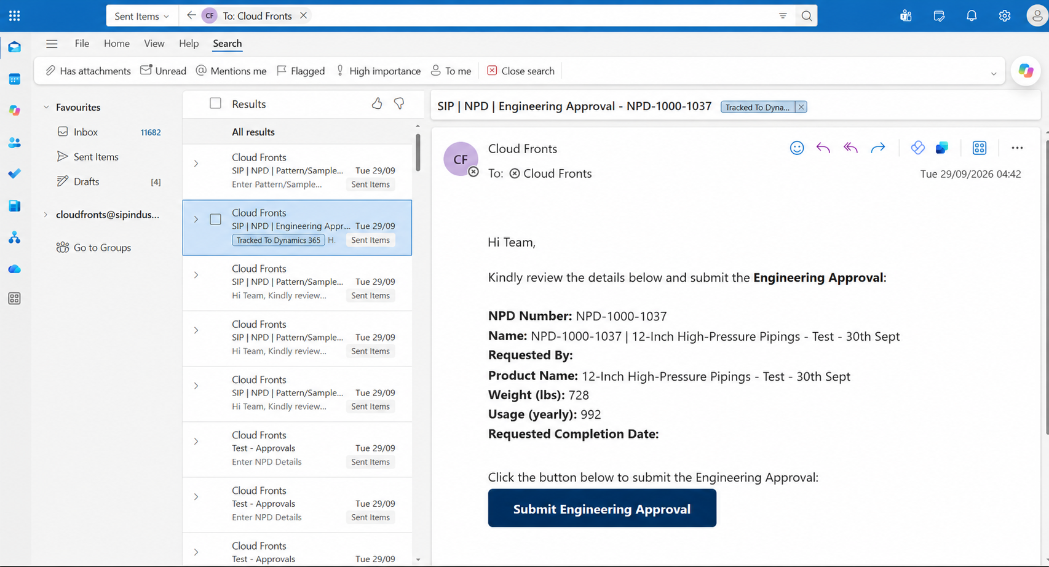Expand the ribbon options chevron
Screen dimensions: 1049x567
(994, 74)
